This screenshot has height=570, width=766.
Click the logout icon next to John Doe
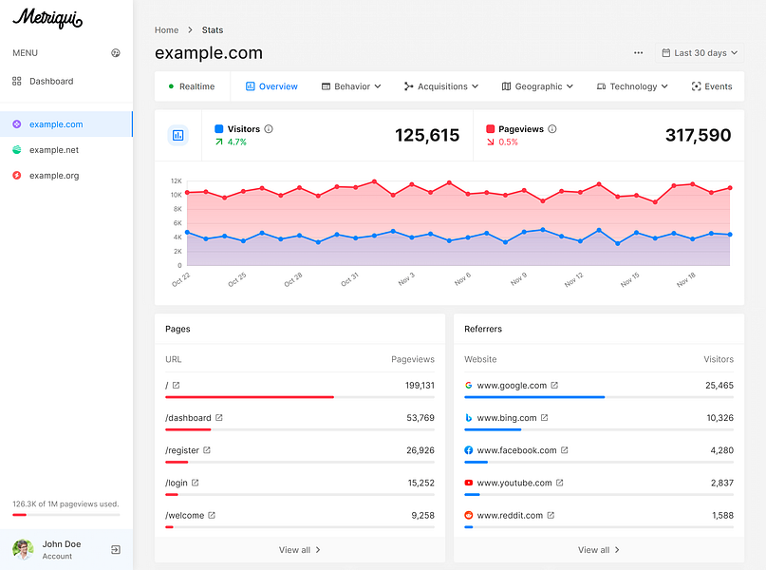pos(116,549)
